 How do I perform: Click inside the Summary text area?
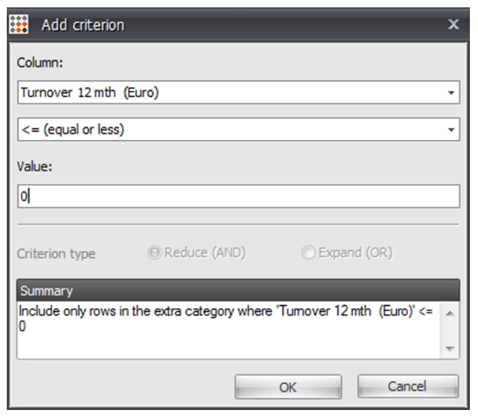(x=229, y=330)
